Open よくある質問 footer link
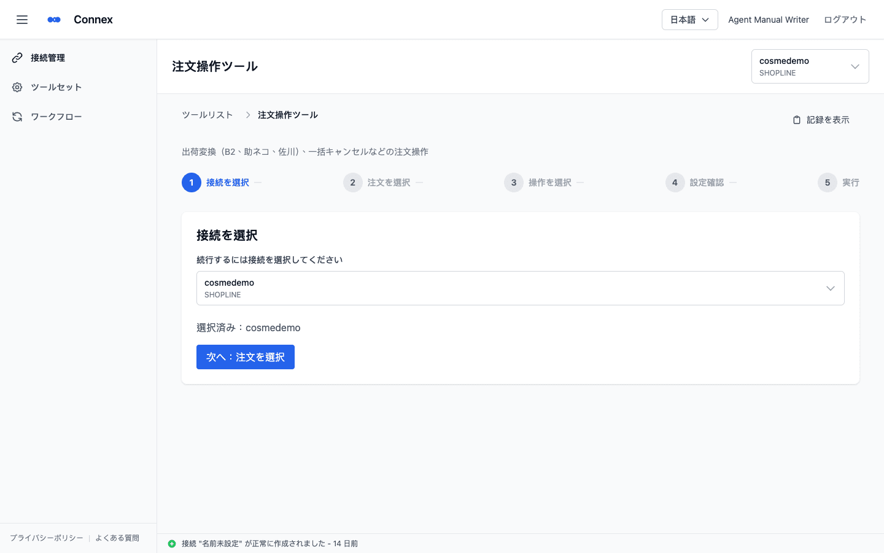Image resolution: width=884 pixels, height=553 pixels. click(x=117, y=538)
